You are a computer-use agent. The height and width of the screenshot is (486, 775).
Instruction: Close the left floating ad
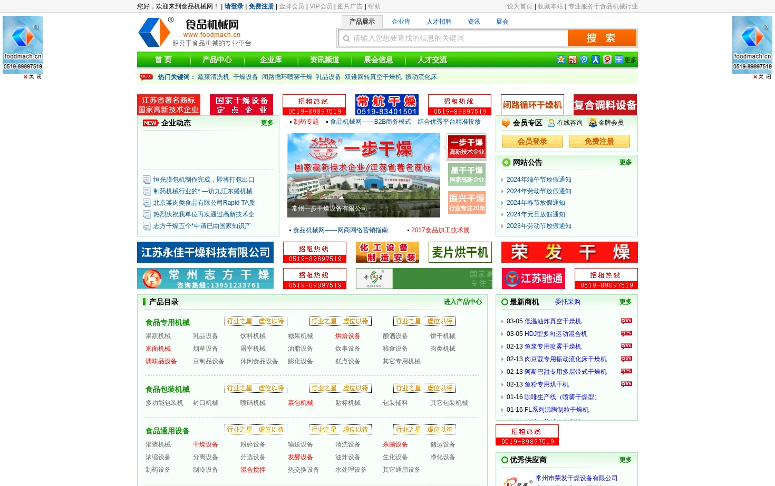click(x=32, y=77)
